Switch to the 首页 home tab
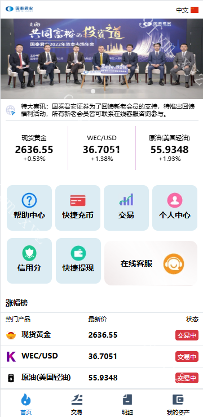The height and width of the screenshot is (417, 203). coord(26,404)
